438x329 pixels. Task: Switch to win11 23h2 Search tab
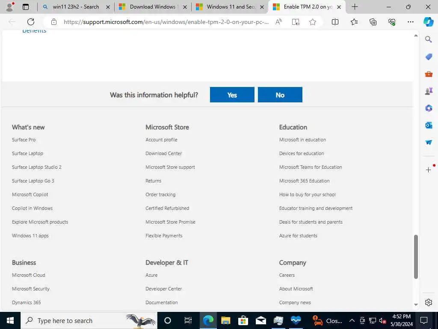tap(76, 7)
